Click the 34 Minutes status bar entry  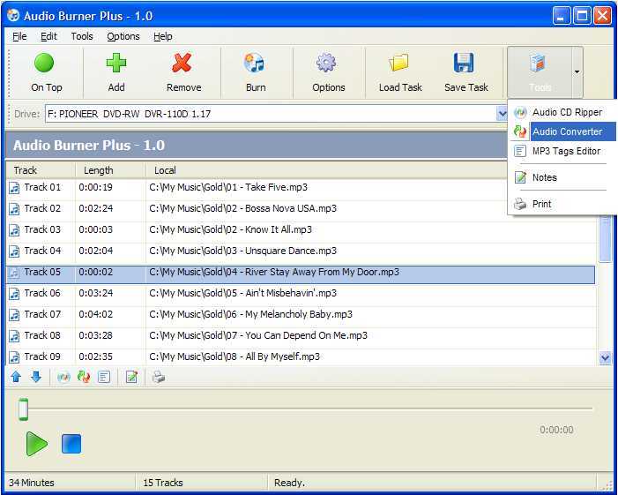point(32,483)
